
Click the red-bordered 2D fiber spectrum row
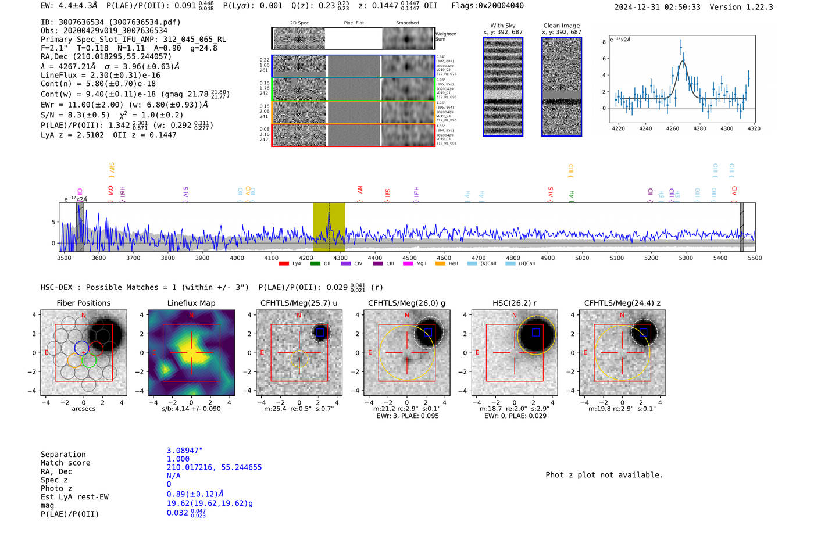(353, 135)
